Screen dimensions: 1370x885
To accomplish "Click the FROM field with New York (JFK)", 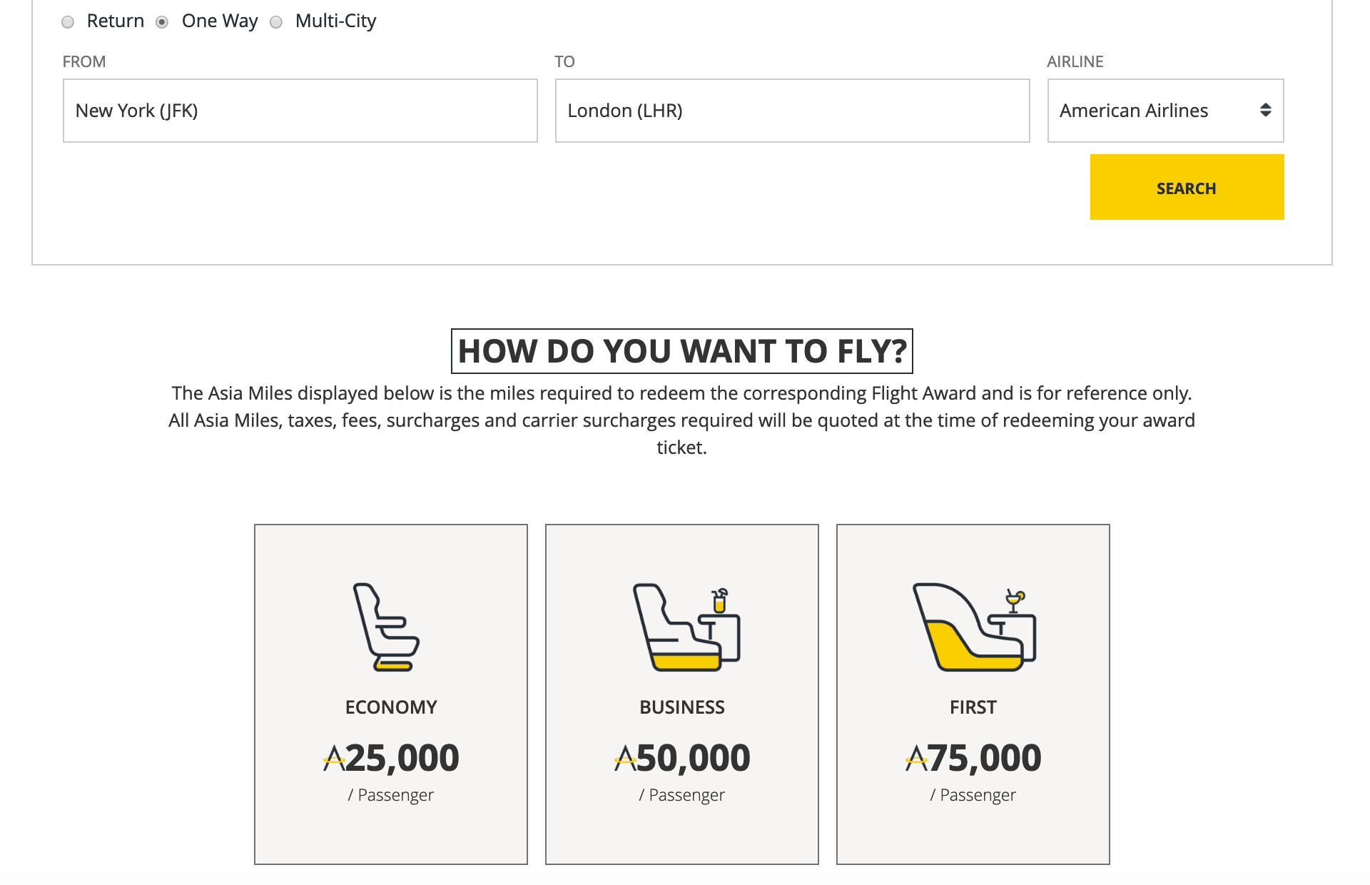I will 300,111.
